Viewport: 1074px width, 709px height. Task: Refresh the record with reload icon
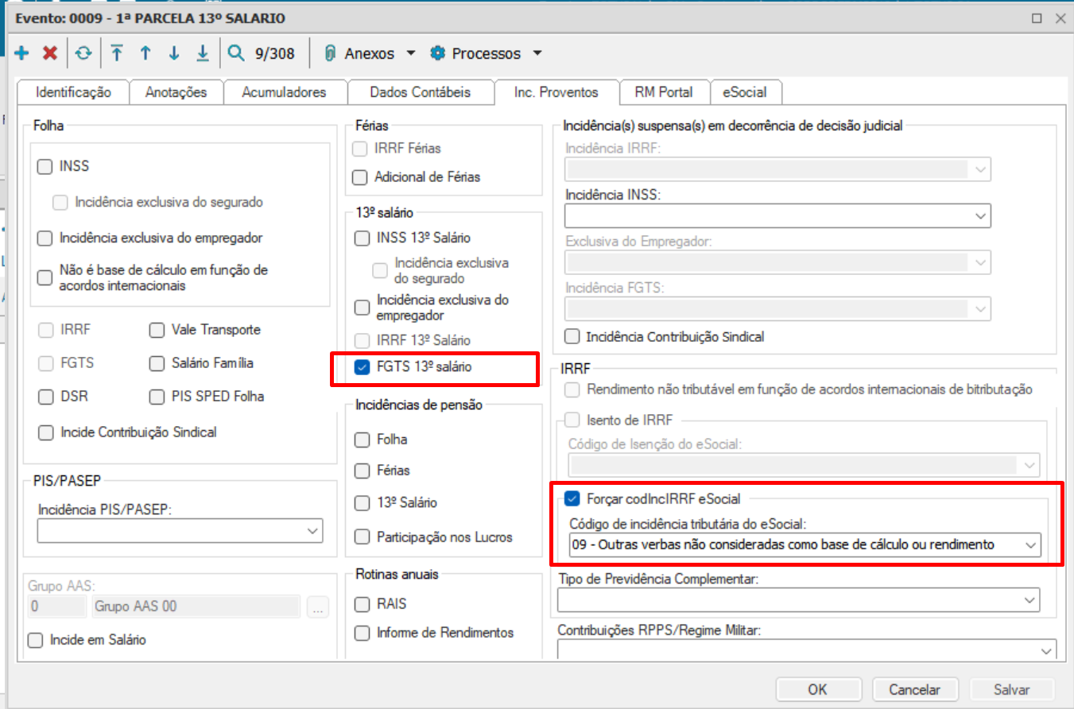point(83,53)
